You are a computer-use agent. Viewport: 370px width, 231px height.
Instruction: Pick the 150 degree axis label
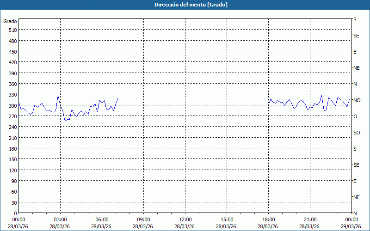click(13, 159)
